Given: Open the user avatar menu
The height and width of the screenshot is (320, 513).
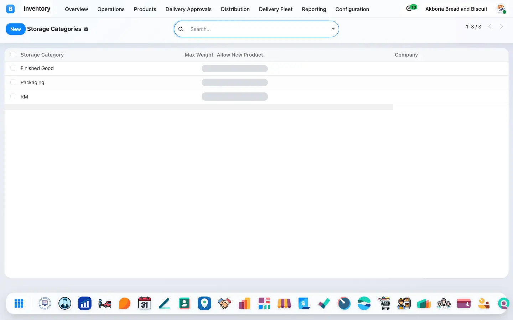Looking at the screenshot, I should pos(501,9).
